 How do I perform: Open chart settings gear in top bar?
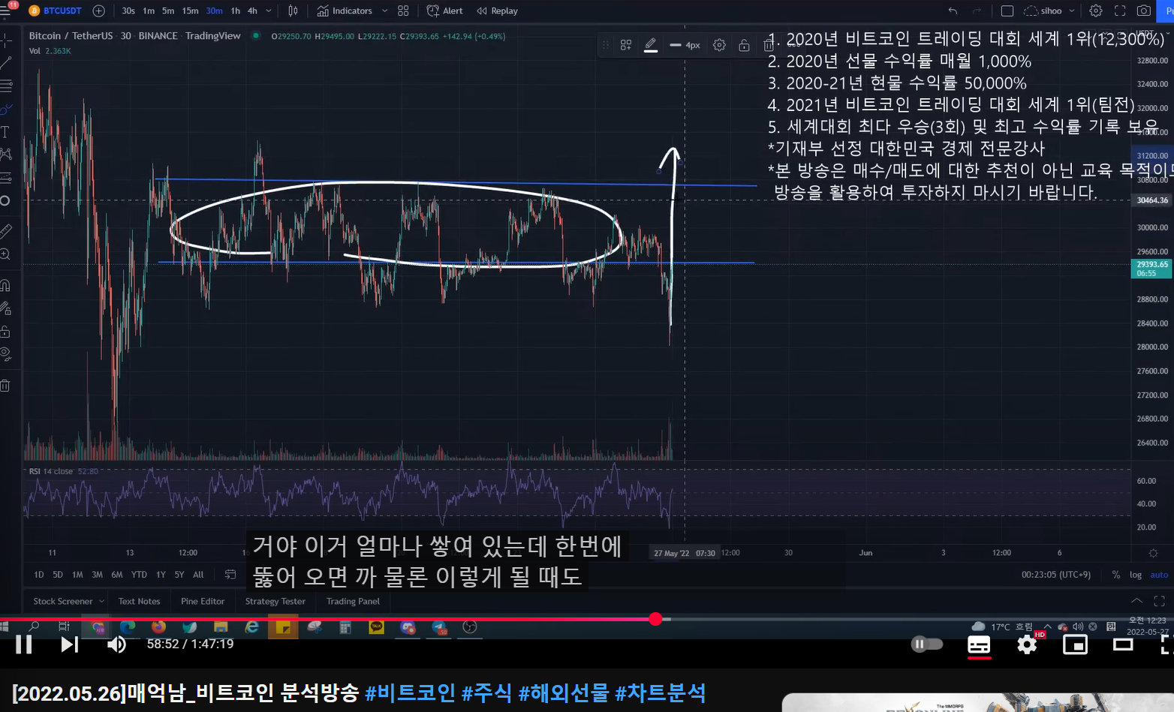pyautogui.click(x=1096, y=11)
